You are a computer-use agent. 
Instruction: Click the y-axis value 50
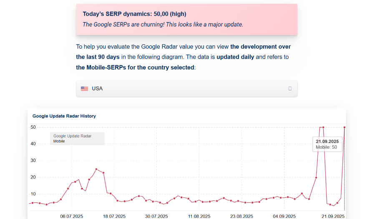pos(33,127)
